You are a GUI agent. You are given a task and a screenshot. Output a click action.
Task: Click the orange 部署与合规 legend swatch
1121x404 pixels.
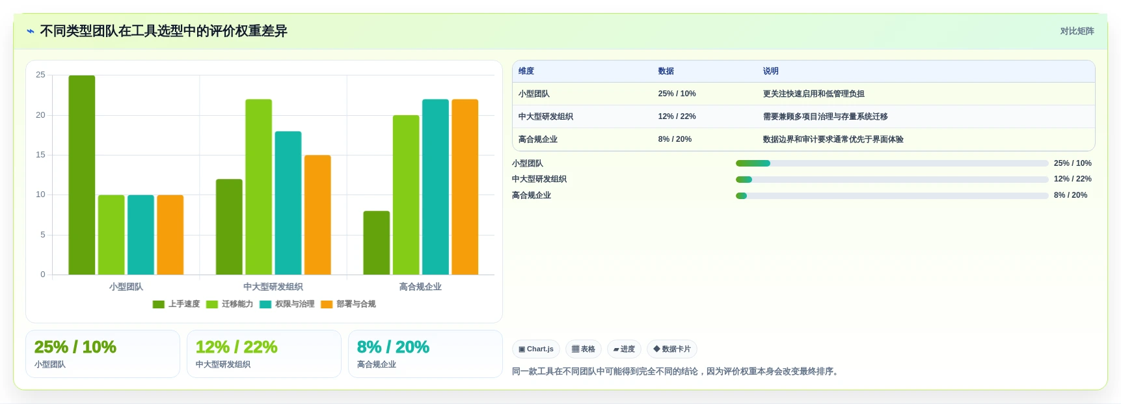tap(327, 304)
